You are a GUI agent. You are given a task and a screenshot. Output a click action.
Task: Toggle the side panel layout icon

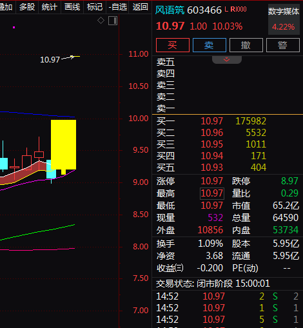[113, 21]
